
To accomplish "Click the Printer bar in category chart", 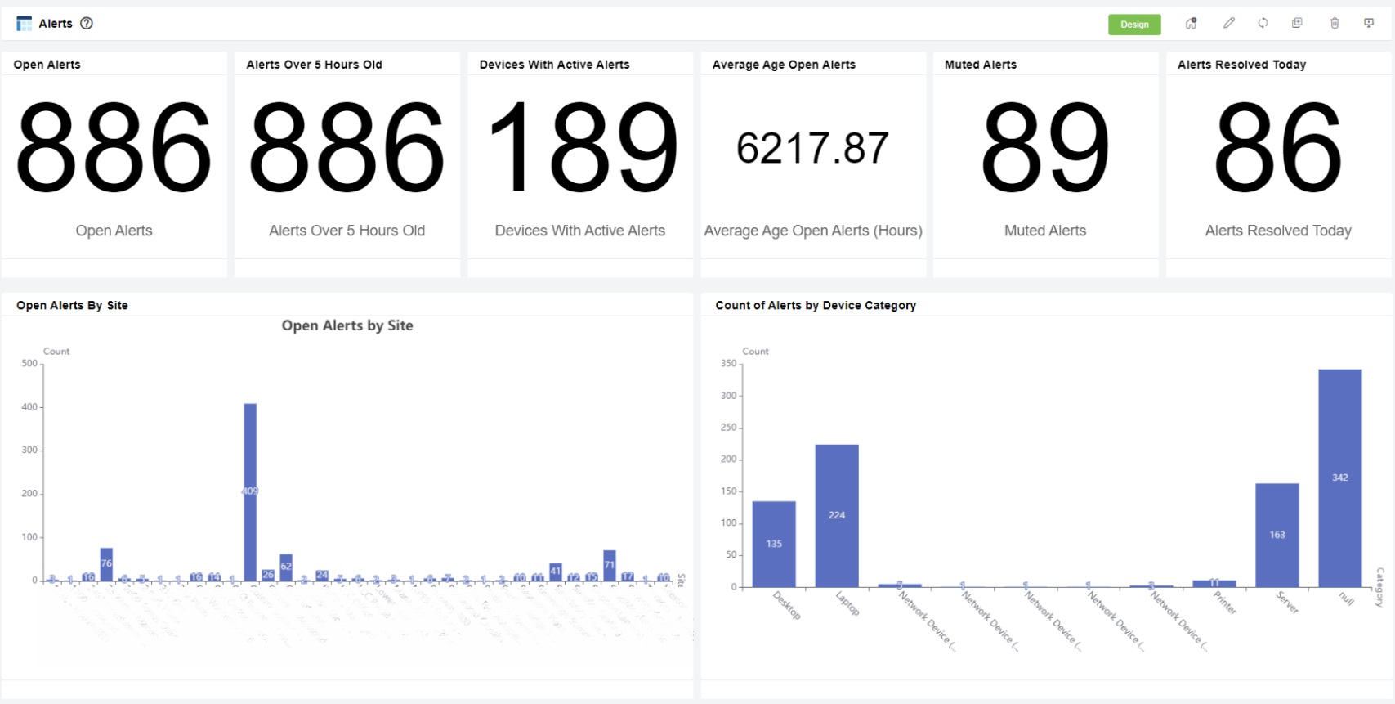I will (1214, 584).
